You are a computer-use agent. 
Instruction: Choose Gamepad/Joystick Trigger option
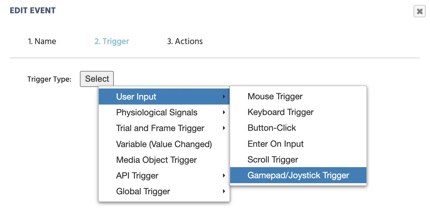click(x=298, y=175)
